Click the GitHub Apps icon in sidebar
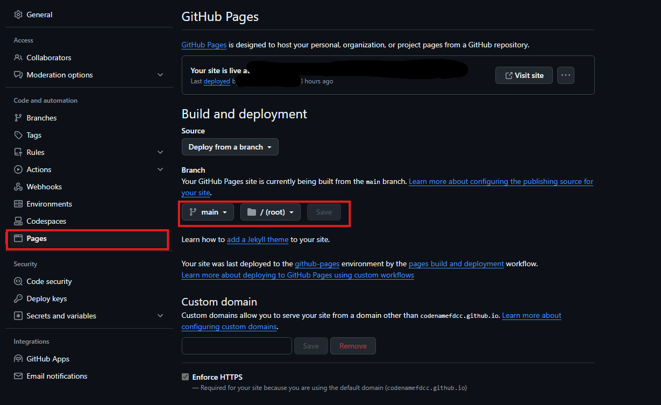This screenshot has width=661, height=405. point(18,359)
